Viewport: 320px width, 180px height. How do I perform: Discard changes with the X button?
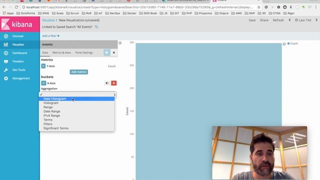[x=114, y=52]
